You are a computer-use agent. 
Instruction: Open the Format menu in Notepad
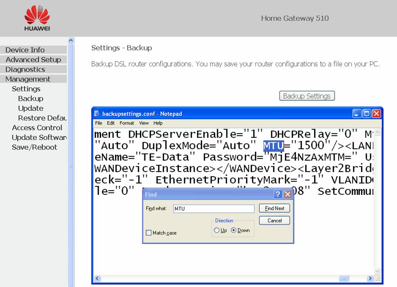pyautogui.click(x=127, y=123)
